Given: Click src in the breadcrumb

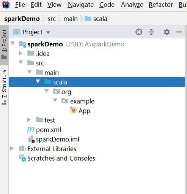Looking at the screenshot, I should 52,19.
